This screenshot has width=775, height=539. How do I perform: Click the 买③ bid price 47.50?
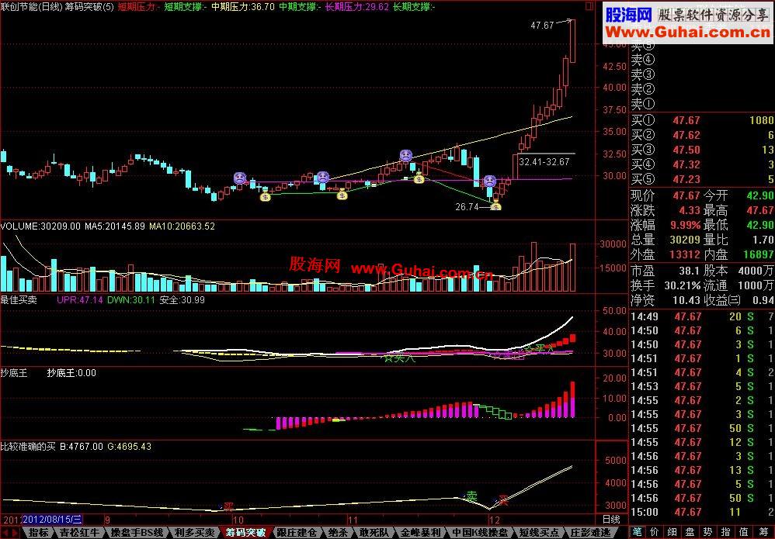(x=686, y=150)
